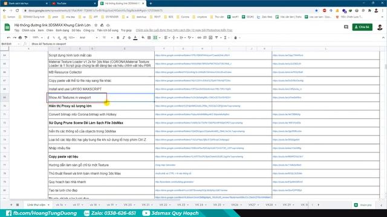Click the cloud document status icon
This screenshot has height=217, width=387.
coord(108,25)
